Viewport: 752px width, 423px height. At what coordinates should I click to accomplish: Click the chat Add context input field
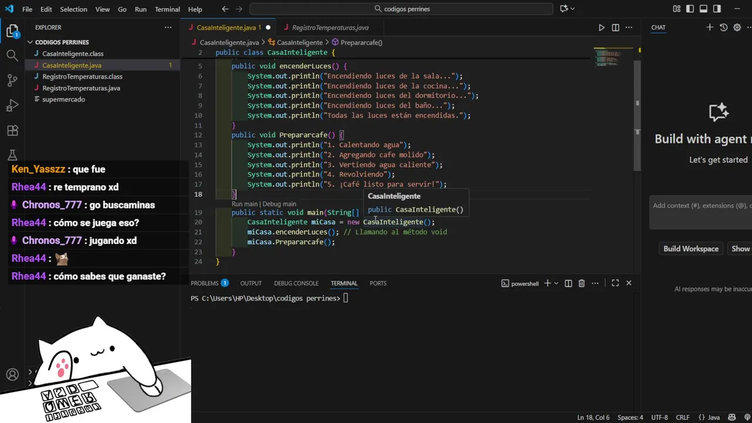click(x=701, y=212)
